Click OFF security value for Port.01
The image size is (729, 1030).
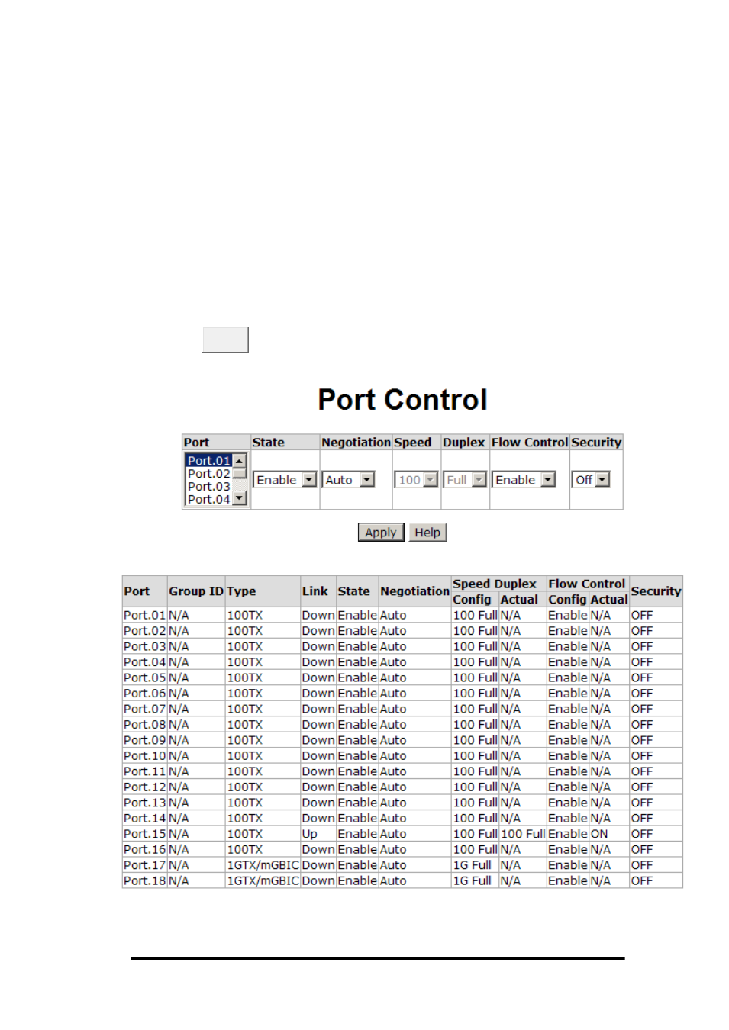[642, 615]
